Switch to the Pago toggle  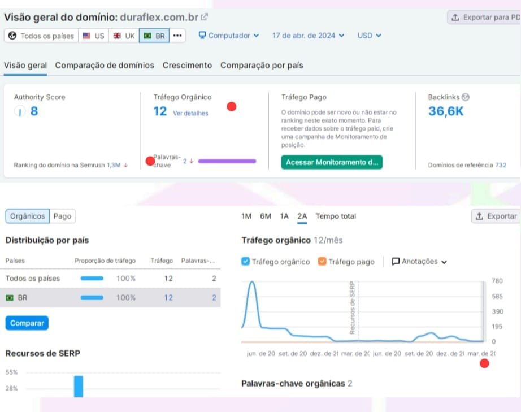pyautogui.click(x=63, y=216)
